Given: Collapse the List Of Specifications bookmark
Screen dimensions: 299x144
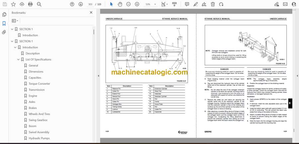Looking at the screenshot, I should tap(19, 60).
